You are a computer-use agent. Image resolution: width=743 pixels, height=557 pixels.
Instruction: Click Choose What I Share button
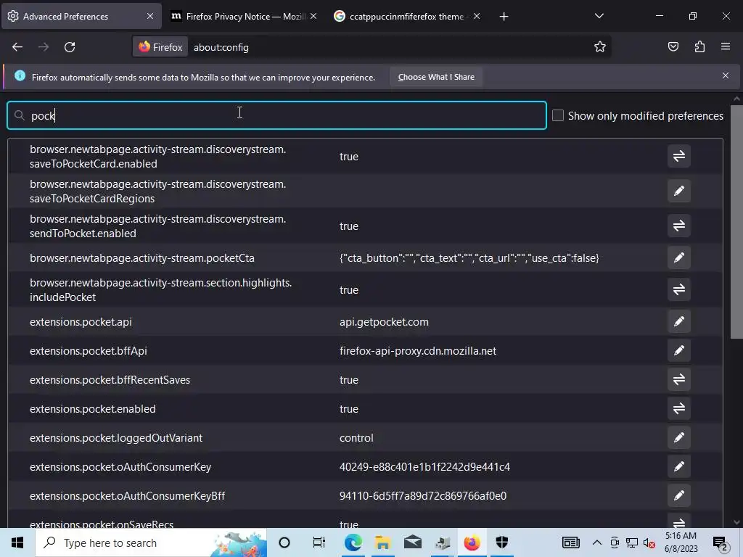[x=436, y=77]
